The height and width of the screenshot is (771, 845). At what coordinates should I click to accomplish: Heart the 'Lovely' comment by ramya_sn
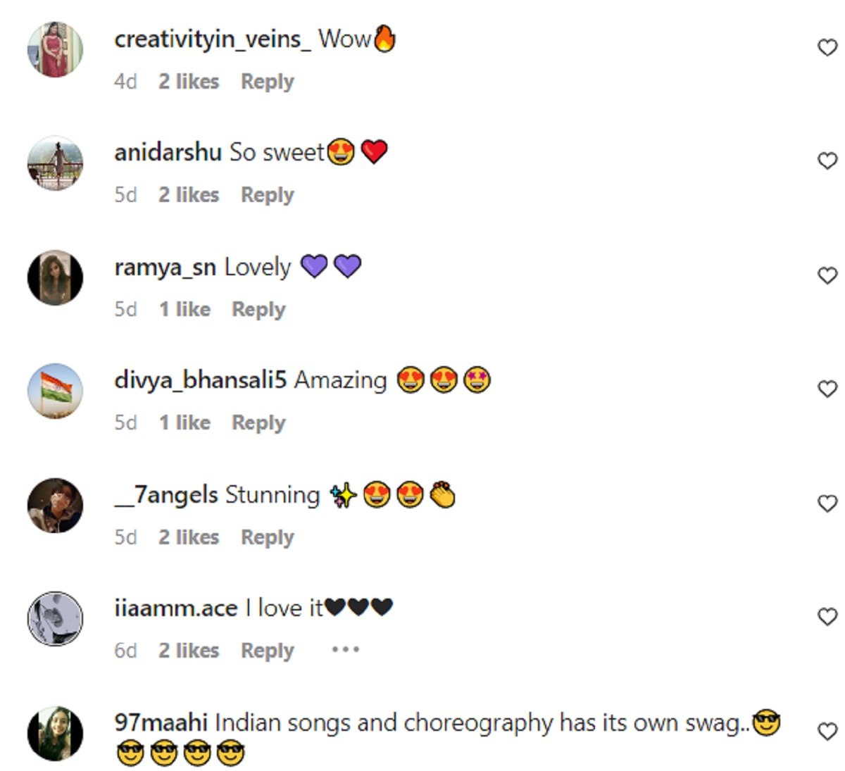(x=827, y=275)
